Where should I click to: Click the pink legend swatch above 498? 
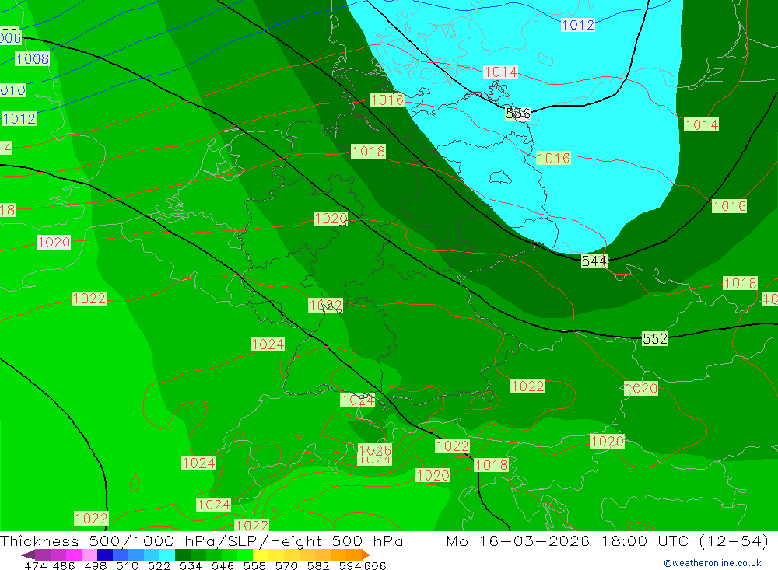89,554
